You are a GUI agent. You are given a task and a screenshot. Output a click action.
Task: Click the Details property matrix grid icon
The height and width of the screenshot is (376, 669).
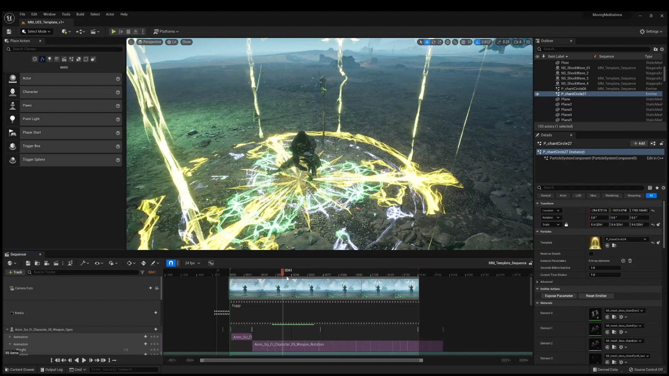650,188
